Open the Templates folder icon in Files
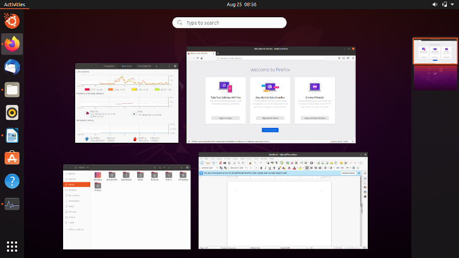The image size is (459, 258). pyautogui.click(x=183, y=176)
